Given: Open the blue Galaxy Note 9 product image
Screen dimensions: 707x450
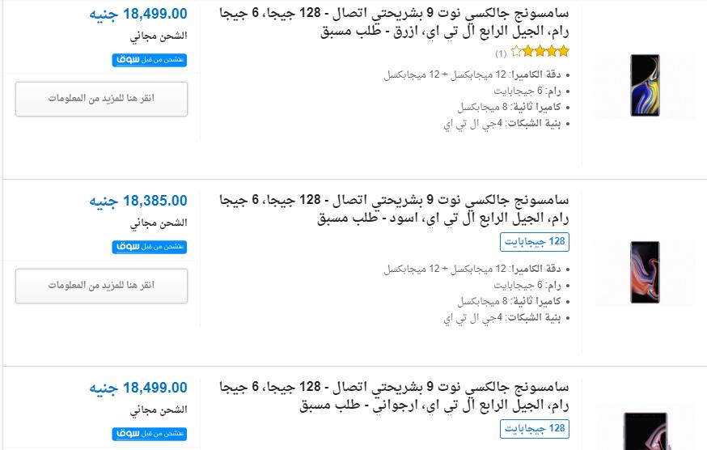Looking at the screenshot, I should click(x=645, y=85).
